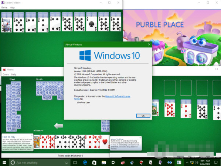Click the About Windows taskbar button
The image size is (221, 166).
[x=179, y=162]
